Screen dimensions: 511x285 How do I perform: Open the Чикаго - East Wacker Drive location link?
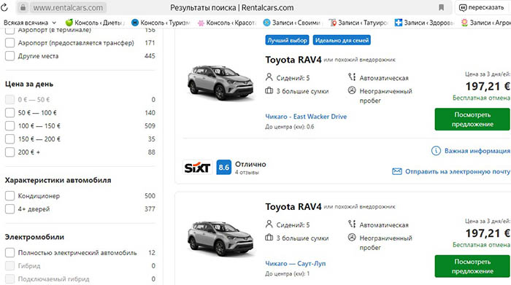point(306,117)
